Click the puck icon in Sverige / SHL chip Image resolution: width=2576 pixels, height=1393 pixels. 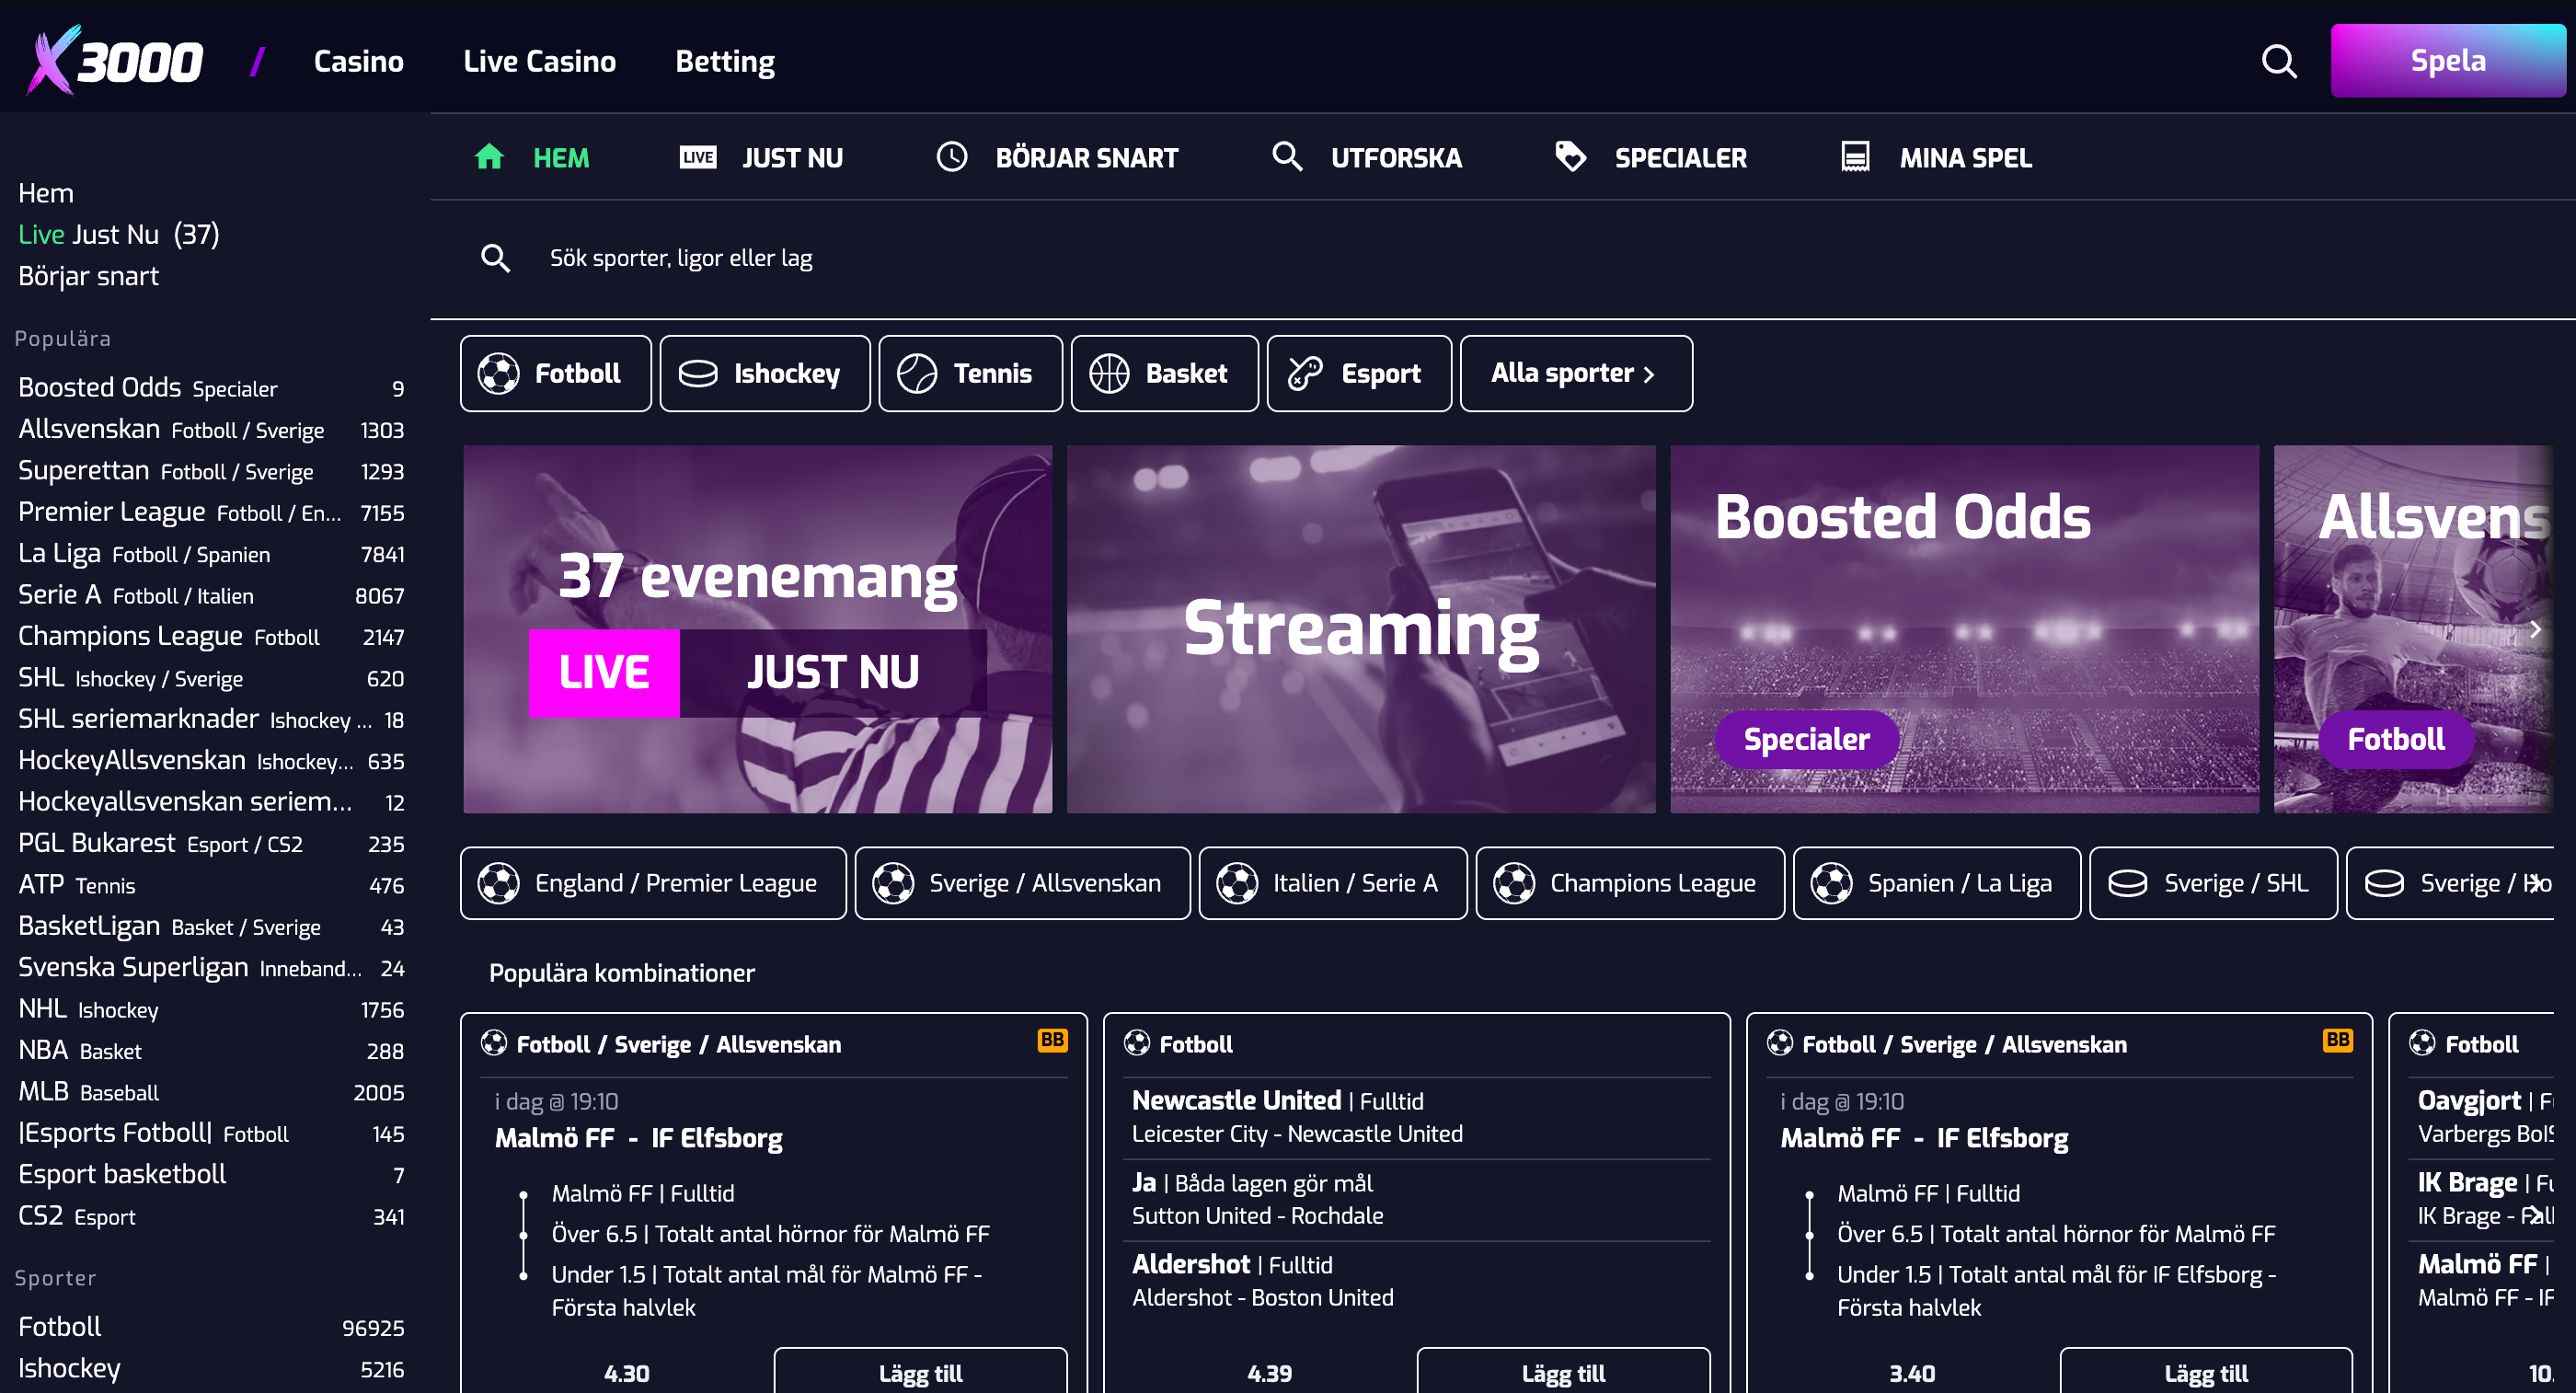[x=2127, y=883]
